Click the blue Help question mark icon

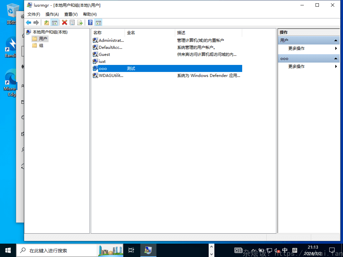pyautogui.click(x=90, y=22)
